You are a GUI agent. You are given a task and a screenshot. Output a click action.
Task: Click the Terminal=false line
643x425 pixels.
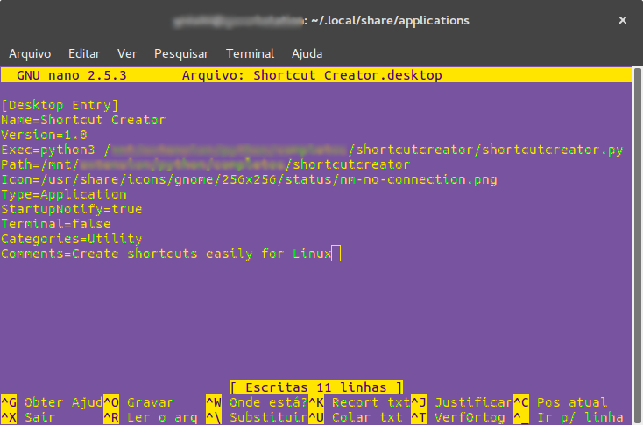click(x=56, y=224)
